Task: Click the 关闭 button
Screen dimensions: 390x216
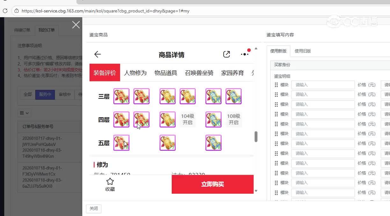Action: click(x=94, y=208)
